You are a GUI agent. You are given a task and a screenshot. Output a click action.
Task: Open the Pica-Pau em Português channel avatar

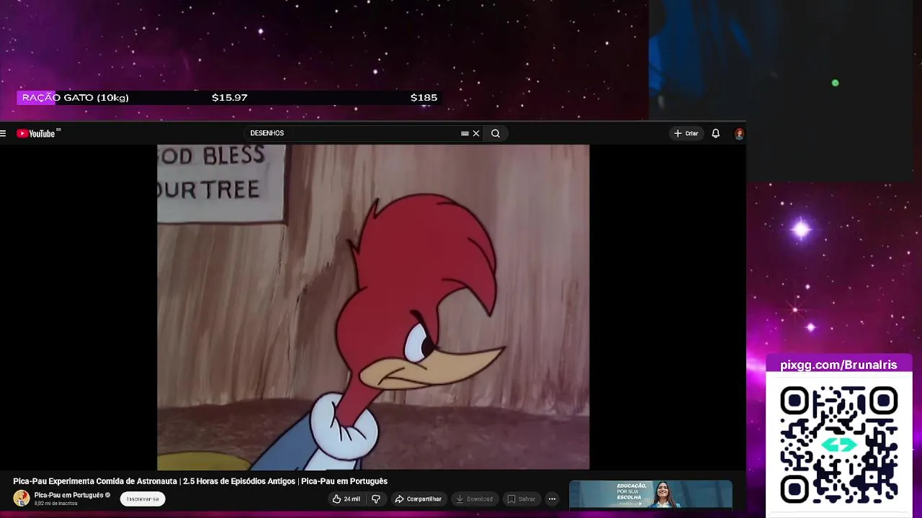click(22, 498)
